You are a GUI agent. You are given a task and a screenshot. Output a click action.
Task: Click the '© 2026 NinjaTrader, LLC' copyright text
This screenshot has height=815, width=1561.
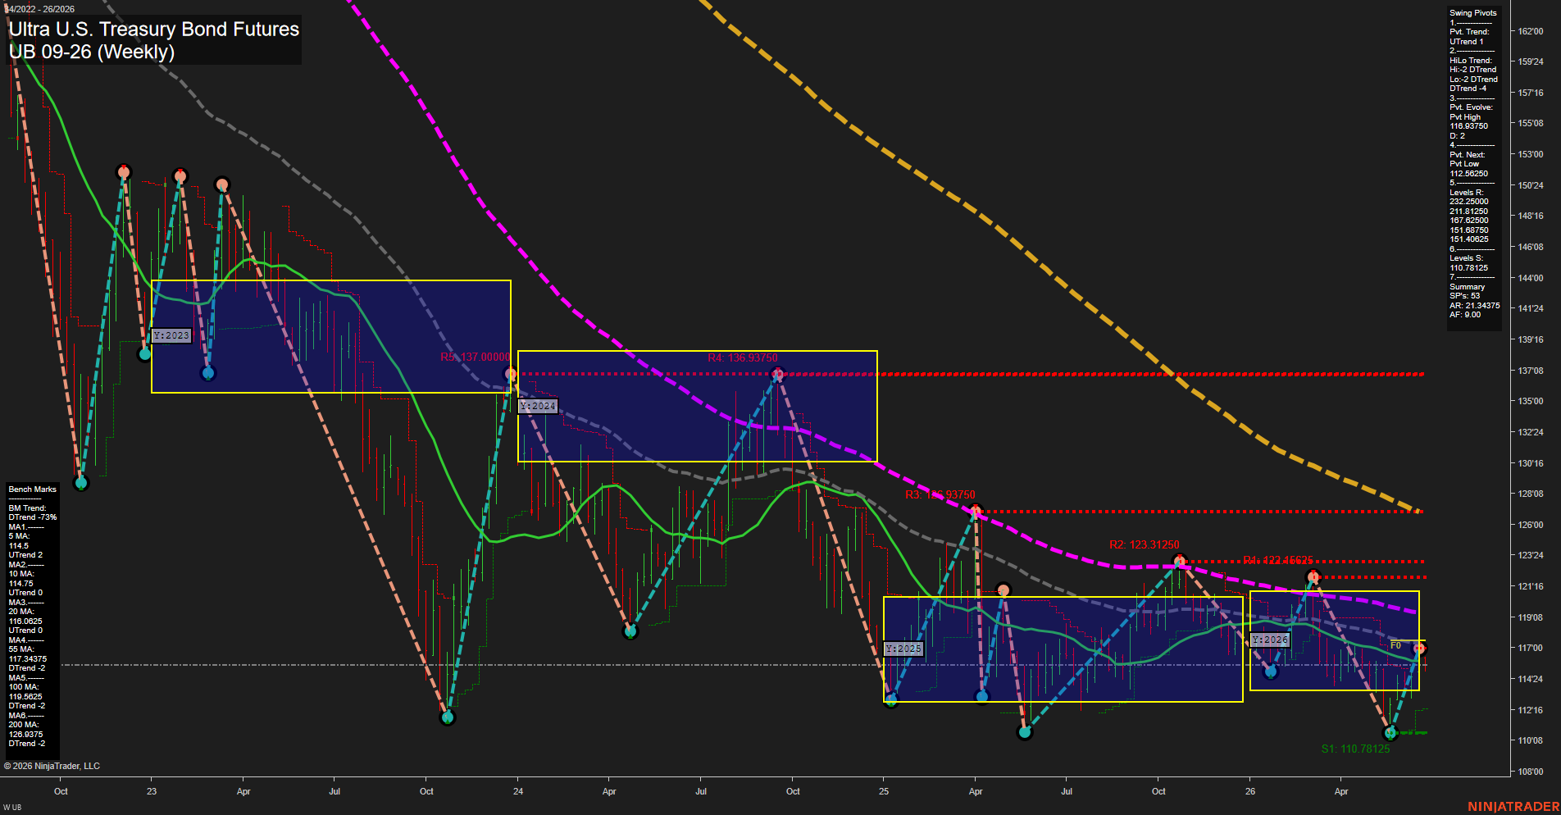(52, 767)
